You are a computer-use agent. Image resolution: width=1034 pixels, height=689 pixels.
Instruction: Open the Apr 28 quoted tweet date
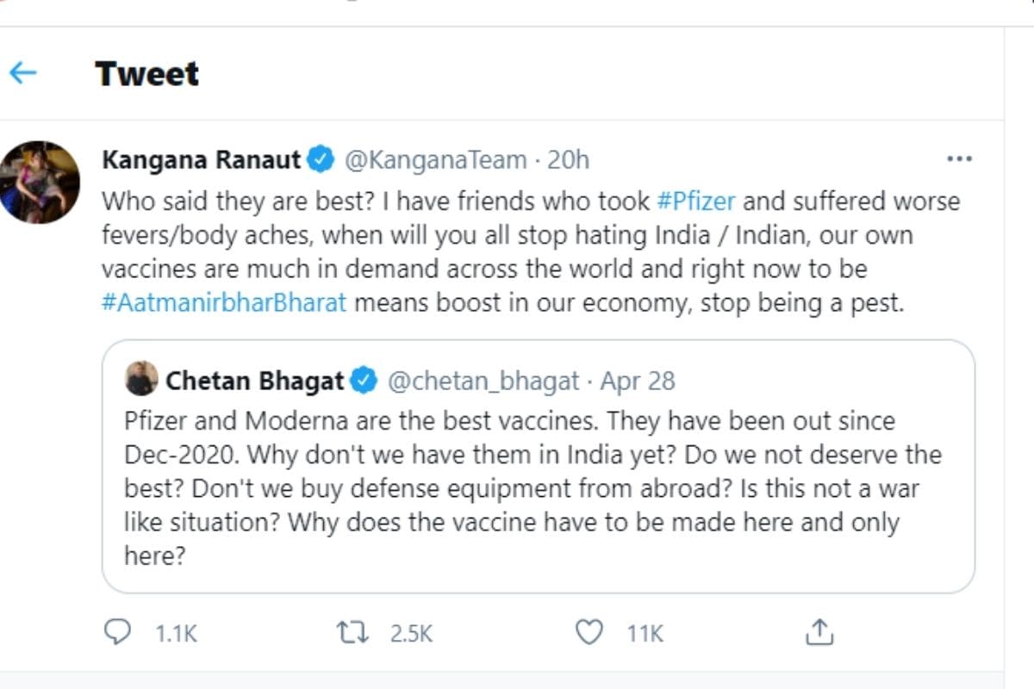pos(638,381)
